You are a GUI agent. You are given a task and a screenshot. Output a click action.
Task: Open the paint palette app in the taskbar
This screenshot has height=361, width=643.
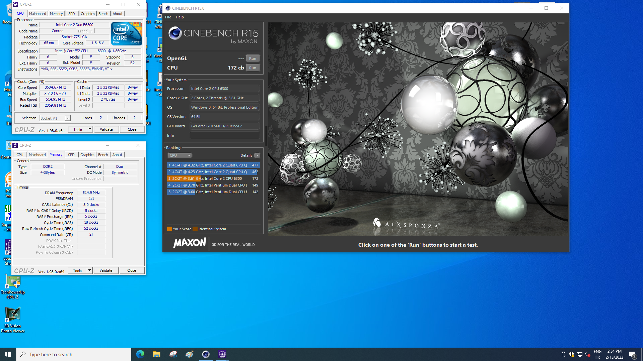pyautogui.click(x=190, y=354)
